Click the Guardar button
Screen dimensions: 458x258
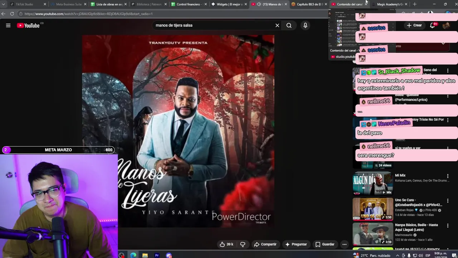(x=325, y=244)
